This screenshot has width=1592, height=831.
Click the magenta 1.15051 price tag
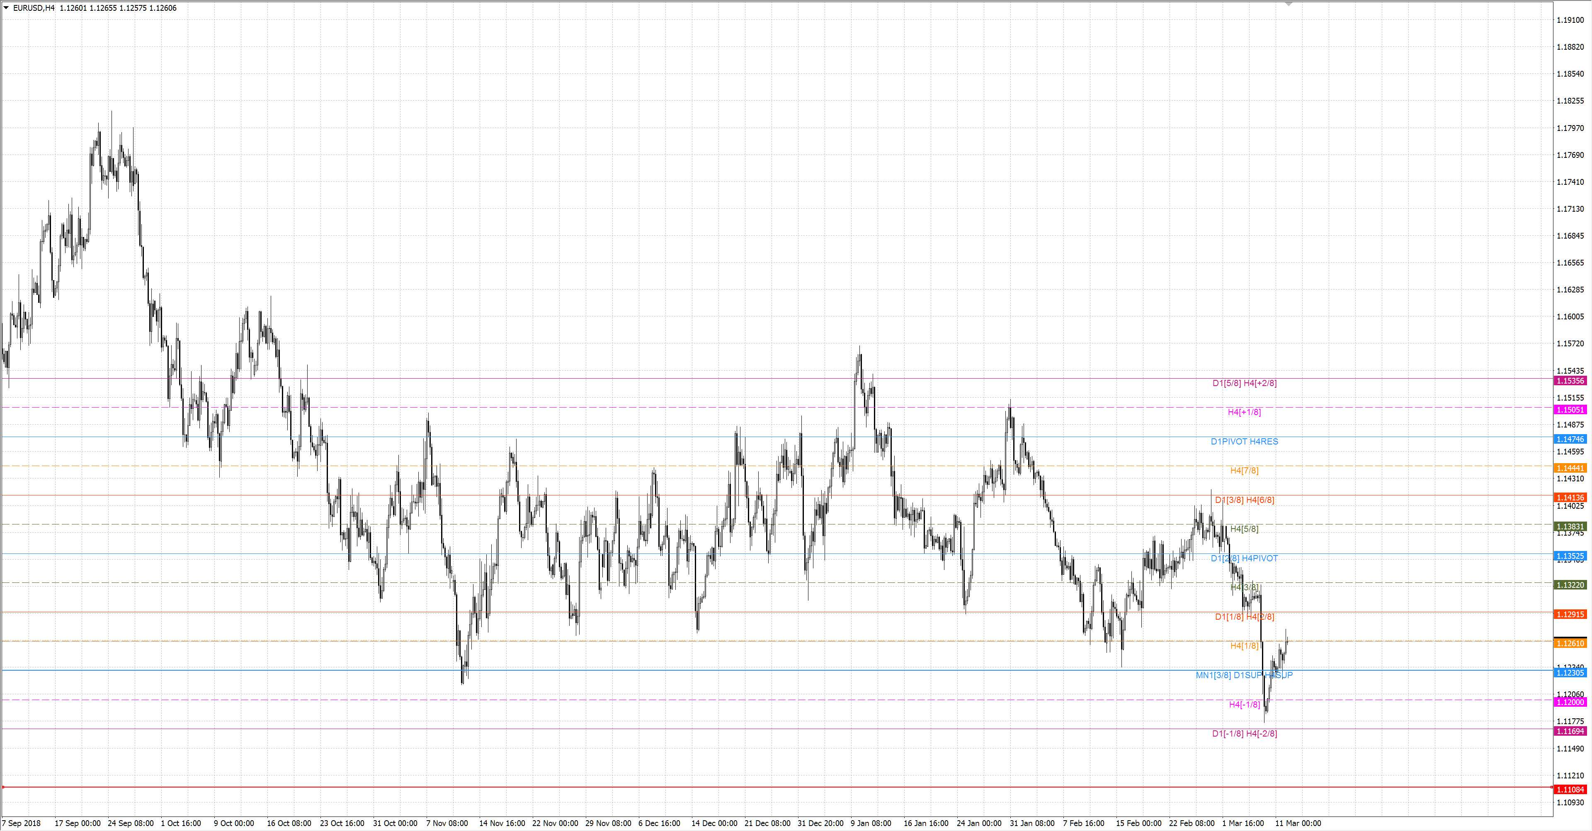click(1570, 410)
